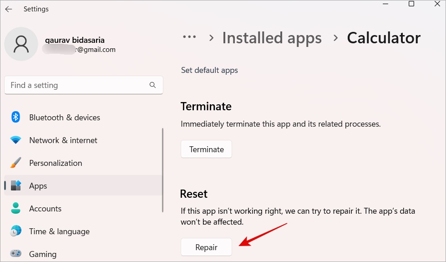
Task: Focus the Find a setting search box
Action: click(x=77, y=85)
